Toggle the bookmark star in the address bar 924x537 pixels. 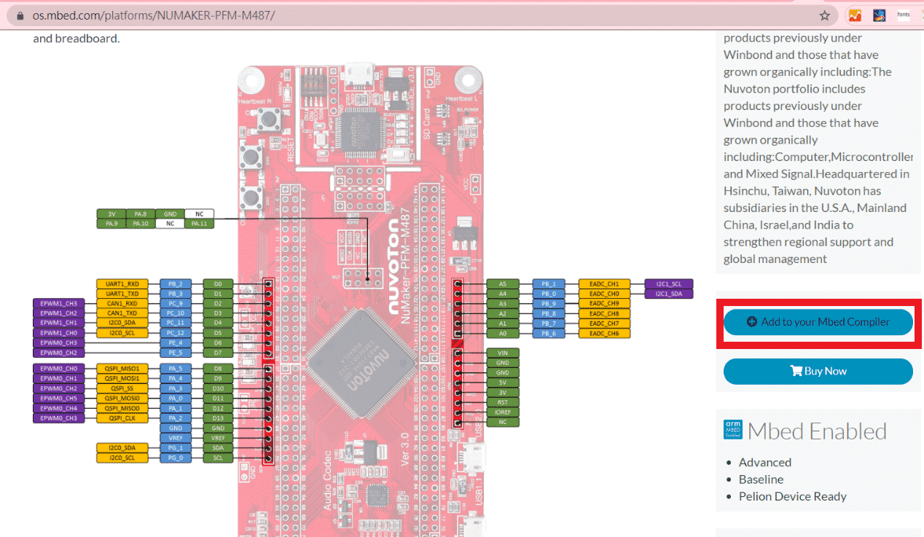click(x=824, y=15)
